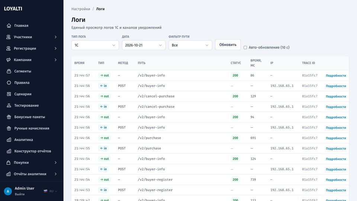Expand the Покупки submenu chevron
The image size is (357, 201).
pyautogui.click(x=55, y=163)
